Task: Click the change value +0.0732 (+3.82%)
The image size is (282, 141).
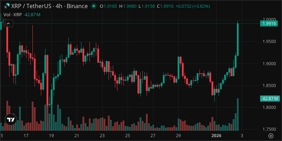Action: (x=193, y=6)
